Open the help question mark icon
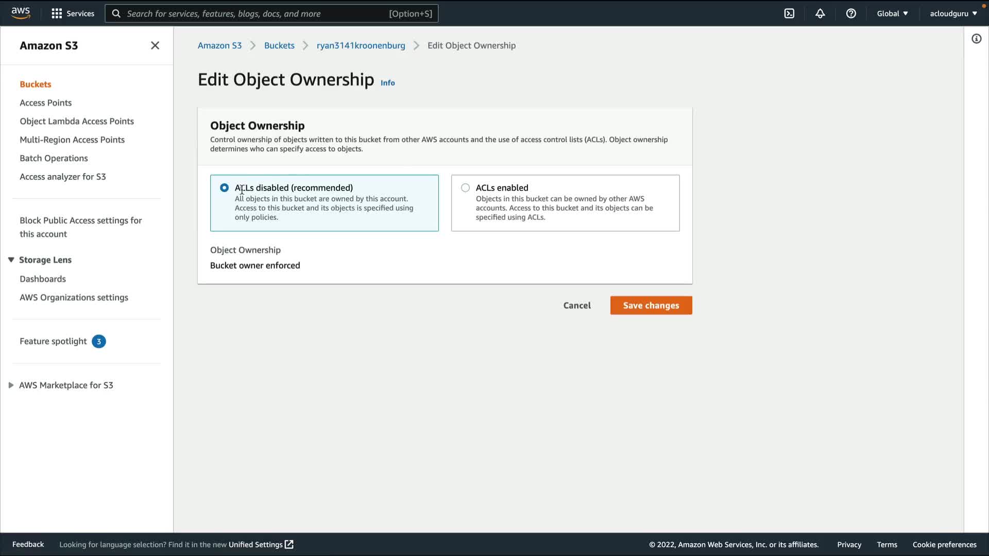The image size is (989, 556). pos(851,13)
